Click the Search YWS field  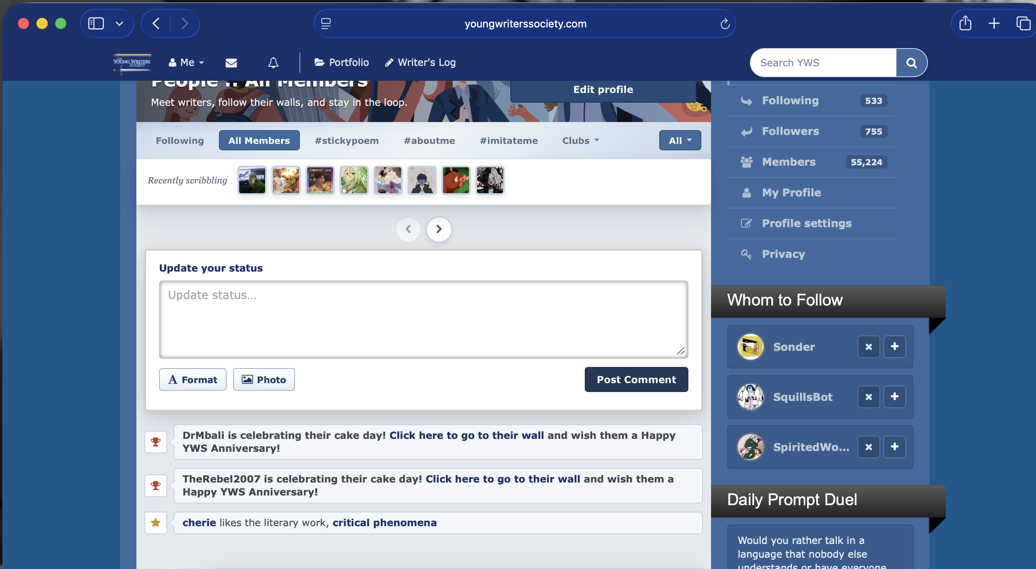click(824, 63)
